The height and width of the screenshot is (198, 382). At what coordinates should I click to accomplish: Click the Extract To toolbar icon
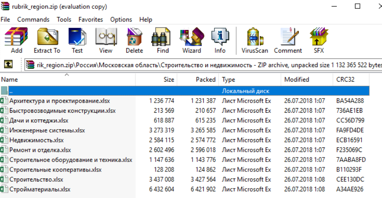click(47, 41)
